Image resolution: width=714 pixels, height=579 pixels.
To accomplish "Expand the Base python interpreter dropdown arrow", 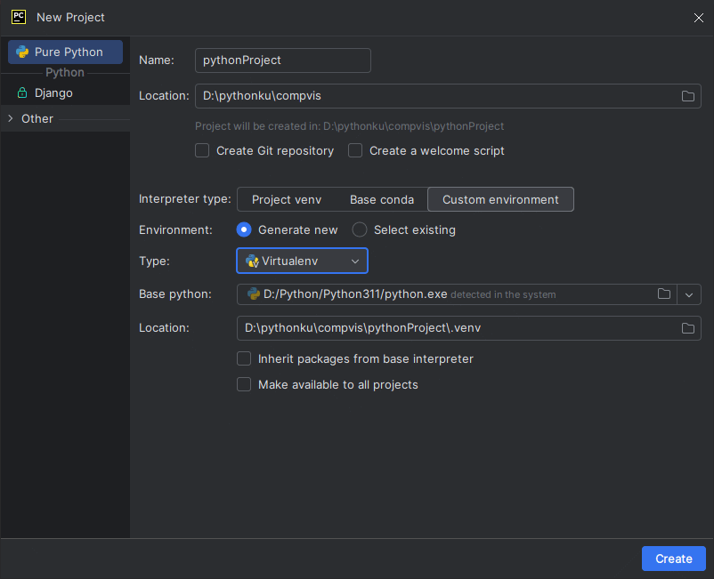I will tap(689, 294).
